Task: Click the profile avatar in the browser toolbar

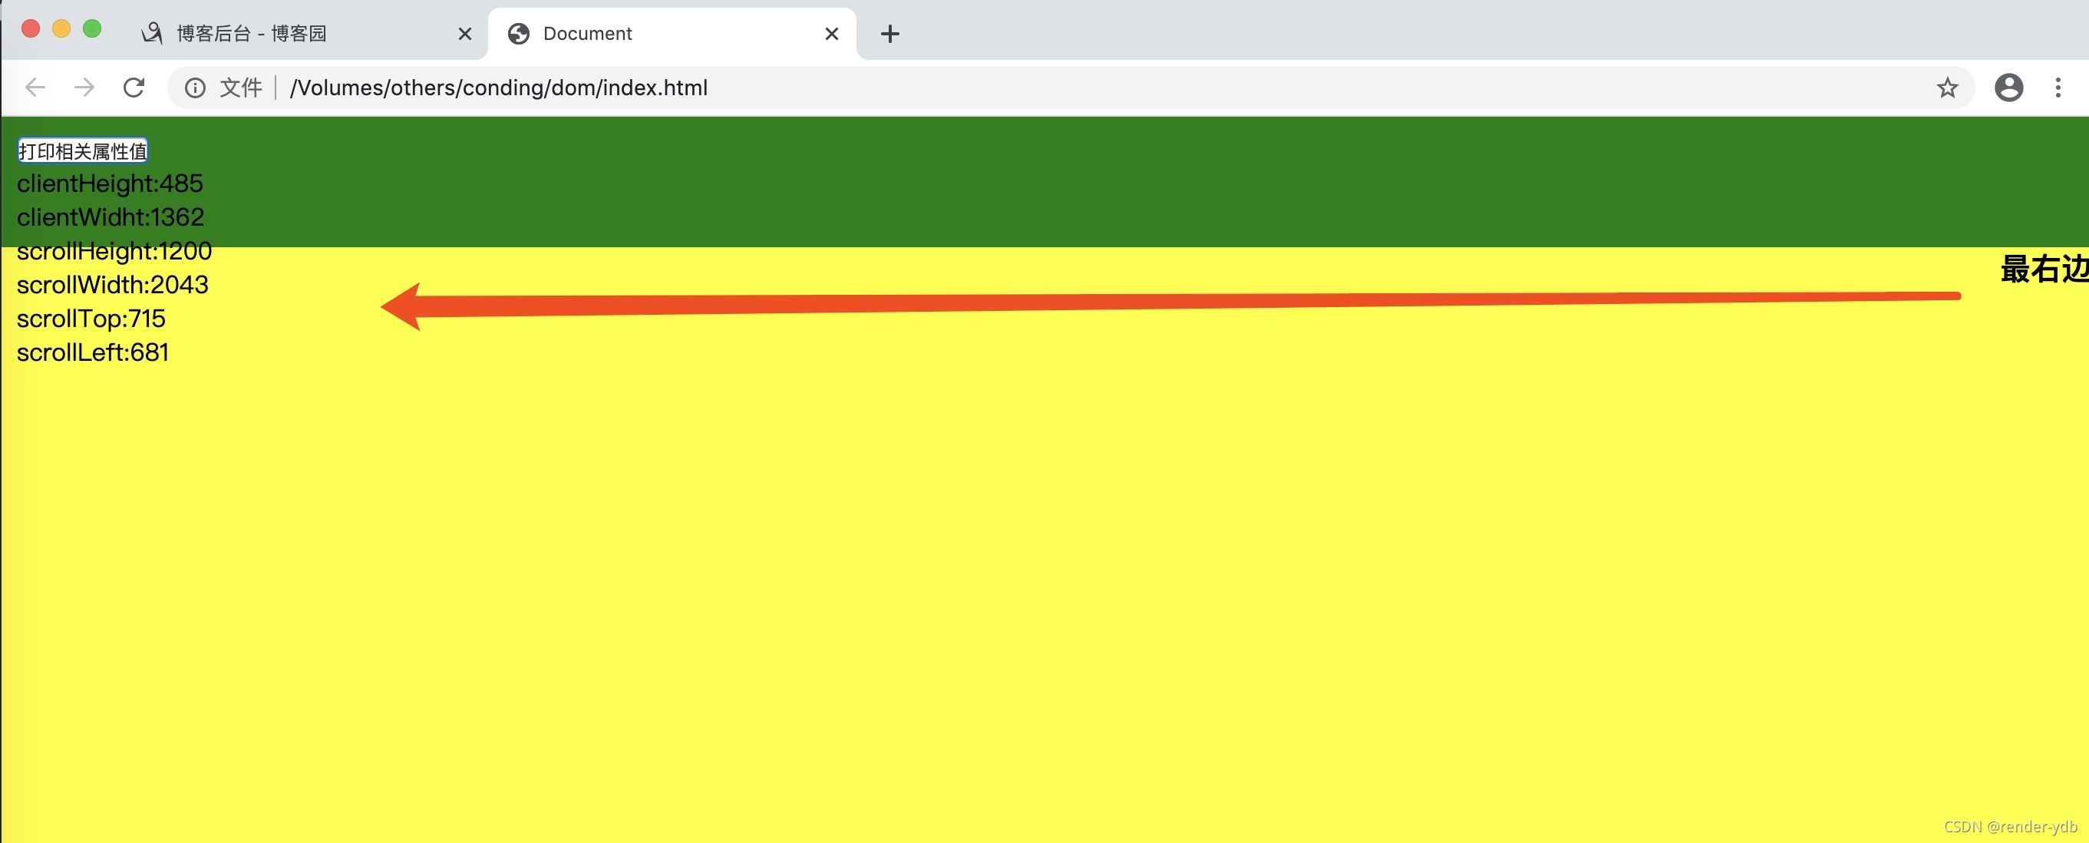Action: click(x=2008, y=88)
